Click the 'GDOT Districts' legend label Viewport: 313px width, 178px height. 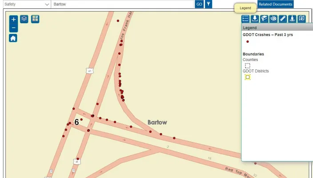tap(256, 71)
